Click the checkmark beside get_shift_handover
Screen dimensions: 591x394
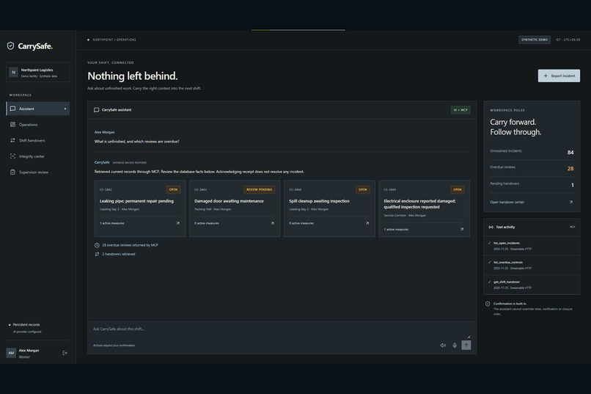tap(490, 282)
